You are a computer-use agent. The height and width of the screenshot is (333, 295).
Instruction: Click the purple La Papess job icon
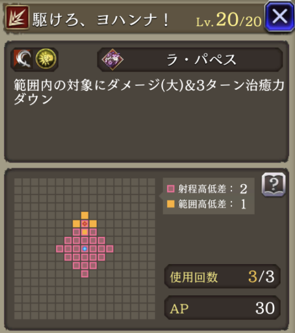tap(112, 59)
